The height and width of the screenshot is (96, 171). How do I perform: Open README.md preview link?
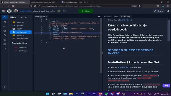(126, 20)
